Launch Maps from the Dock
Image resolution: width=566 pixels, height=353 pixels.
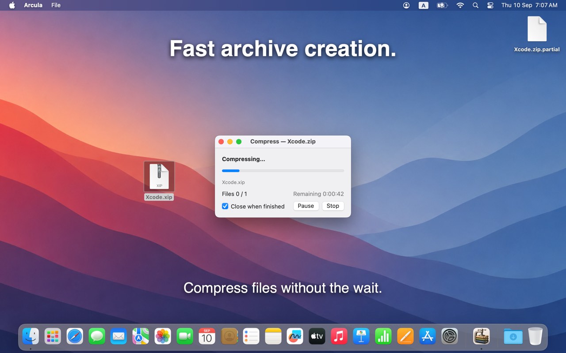coord(141,337)
